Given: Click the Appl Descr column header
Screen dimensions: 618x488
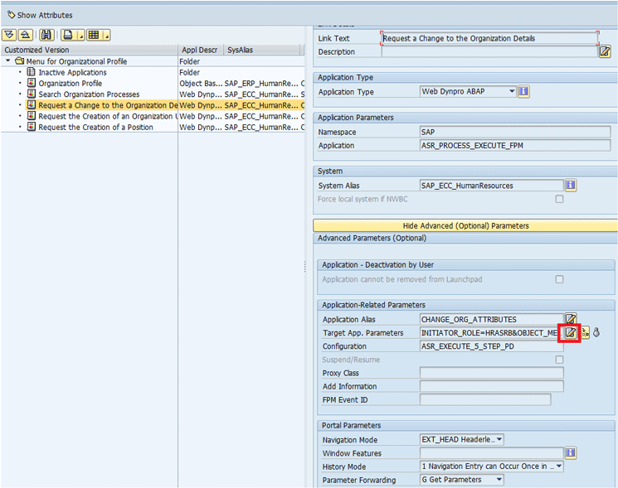Looking at the screenshot, I should point(201,50).
